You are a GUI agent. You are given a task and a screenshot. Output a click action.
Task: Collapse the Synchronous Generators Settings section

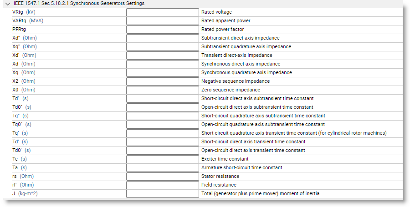[8, 4]
